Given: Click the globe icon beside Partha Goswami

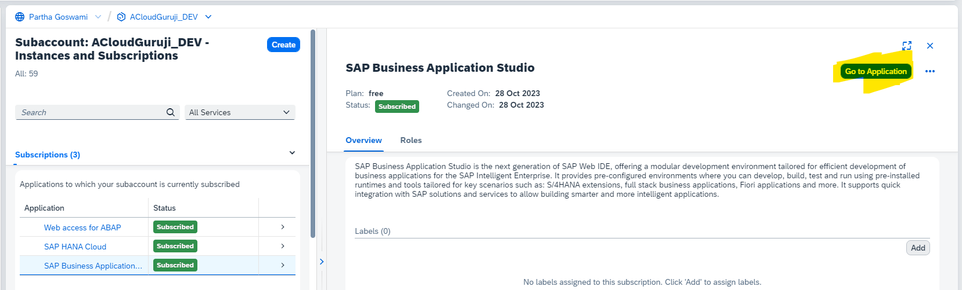Looking at the screenshot, I should [20, 17].
